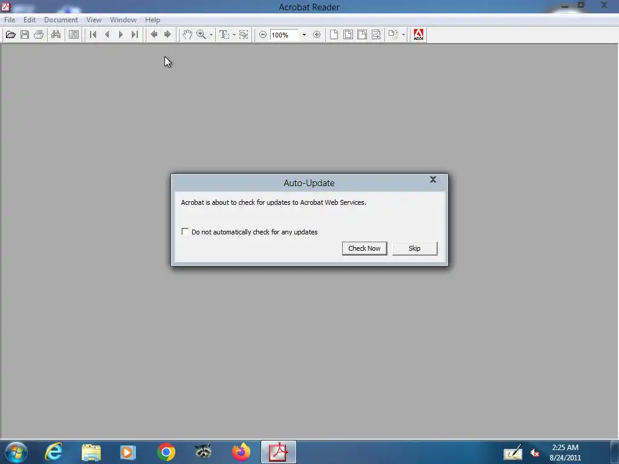Click the Rotate View icon

pyautogui.click(x=393, y=34)
